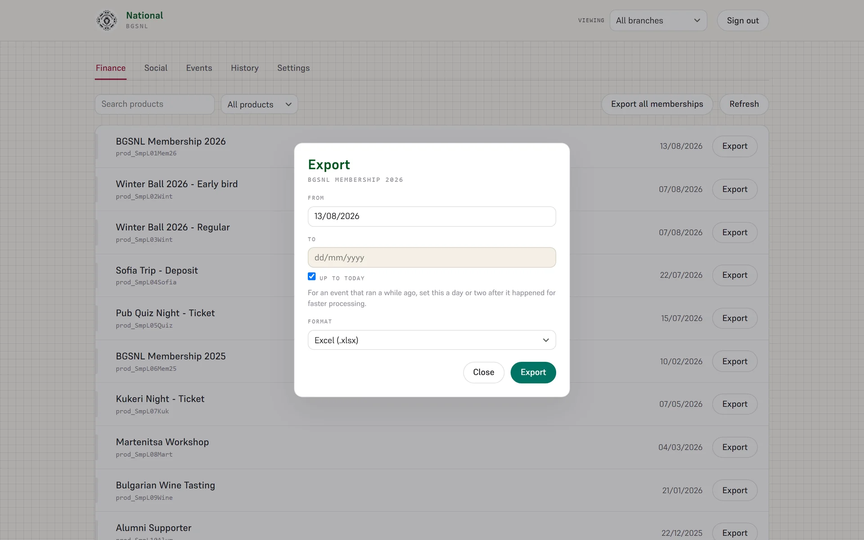Click the BGSNL crest logo
Screen dimensions: 864x540
107,20
